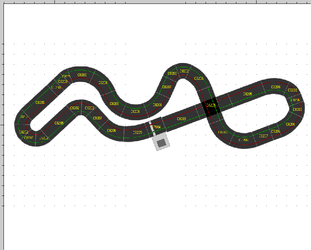This screenshot has width=311, height=250.
Task: Click the C8205 straight right of the crossover
Action: click(x=247, y=94)
